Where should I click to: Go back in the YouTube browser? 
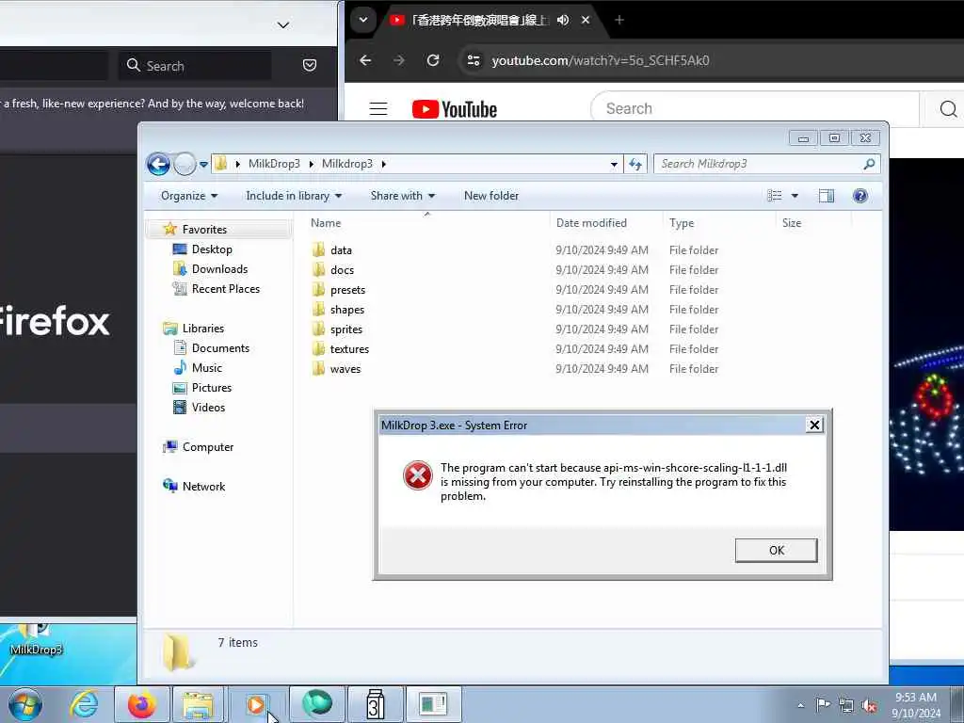click(365, 60)
